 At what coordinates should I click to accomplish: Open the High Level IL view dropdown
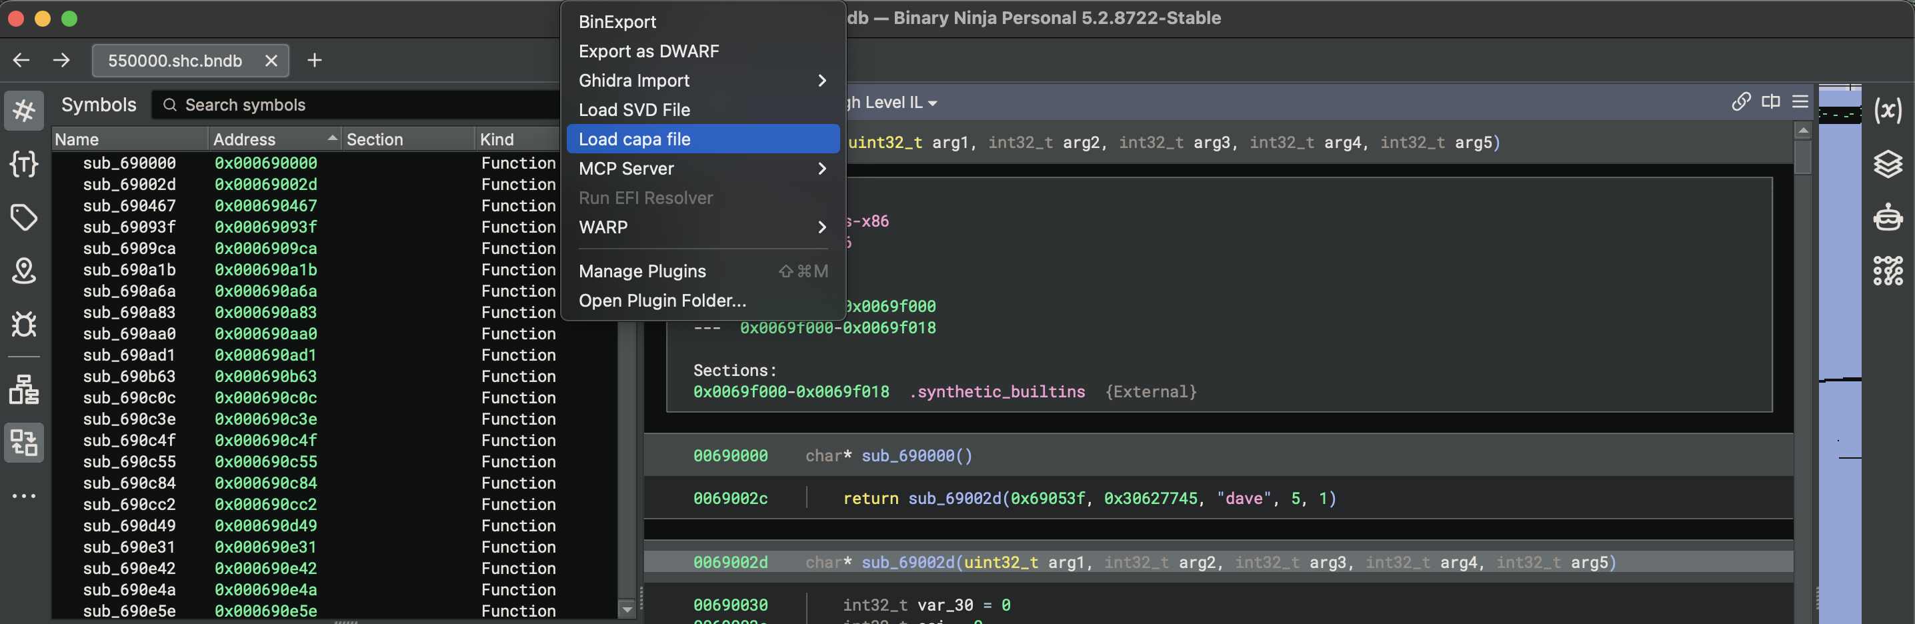coord(892,103)
